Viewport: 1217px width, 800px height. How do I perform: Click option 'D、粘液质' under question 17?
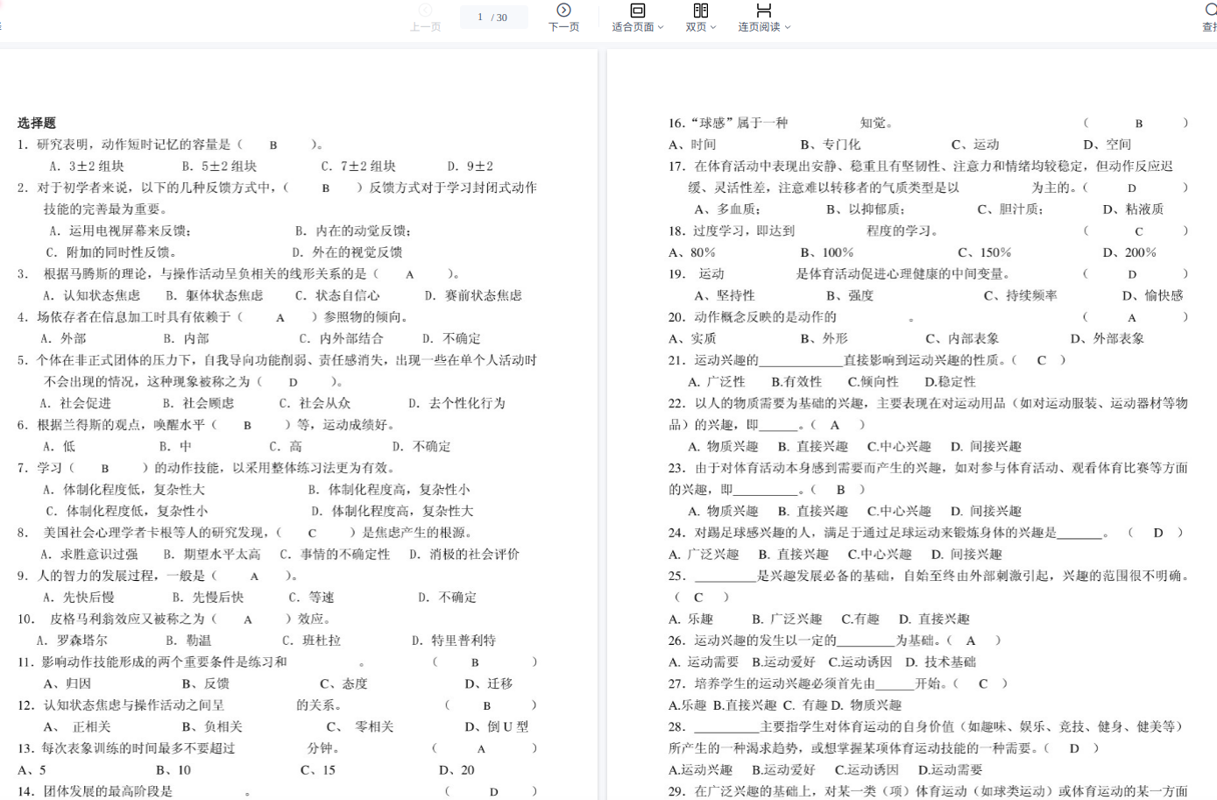pyautogui.click(x=1133, y=209)
